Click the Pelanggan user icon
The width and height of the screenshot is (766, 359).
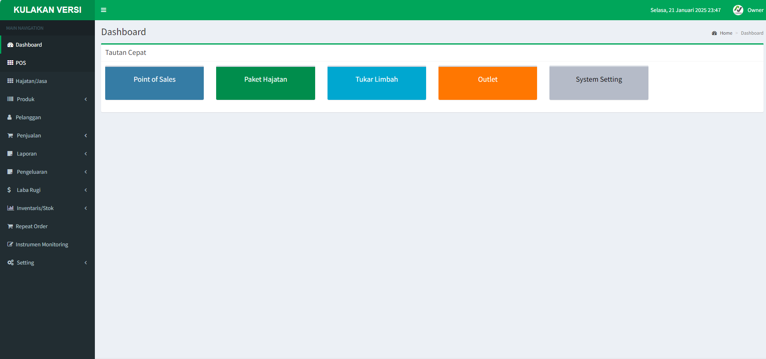pyautogui.click(x=9, y=117)
